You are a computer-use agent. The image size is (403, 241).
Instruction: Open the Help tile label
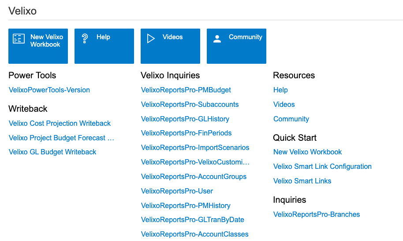pos(103,37)
